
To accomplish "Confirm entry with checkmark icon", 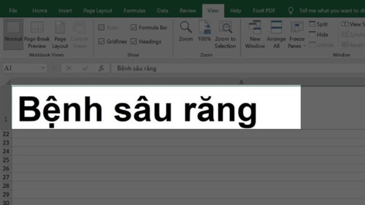I will point(85,68).
